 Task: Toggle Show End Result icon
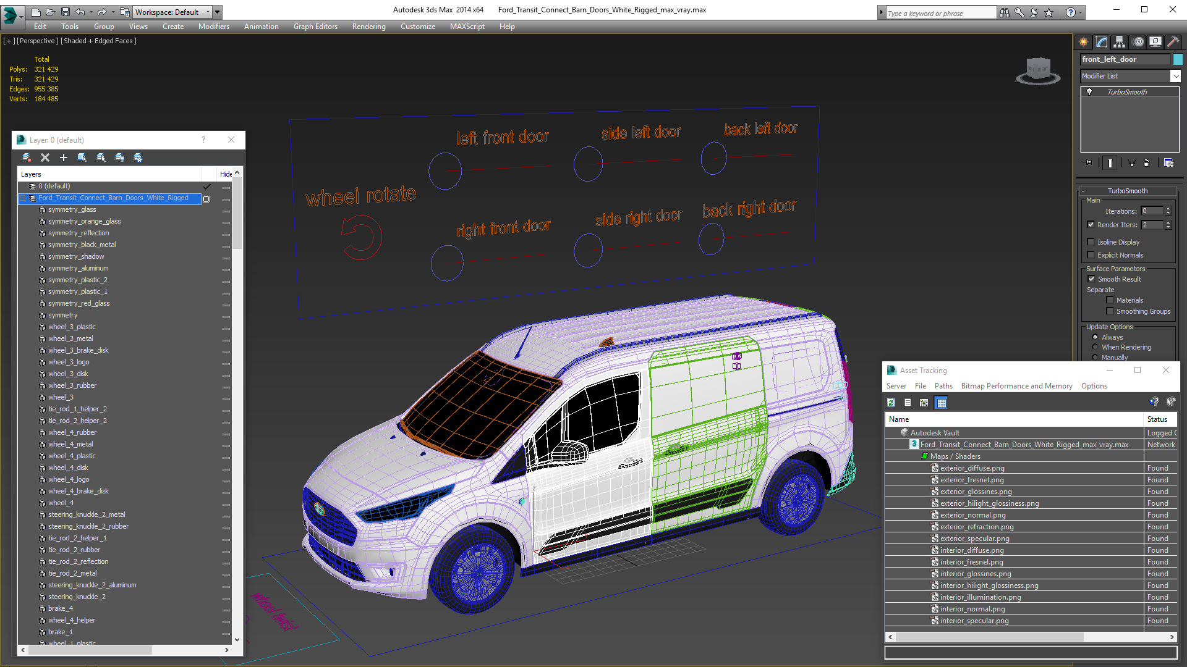1110,163
